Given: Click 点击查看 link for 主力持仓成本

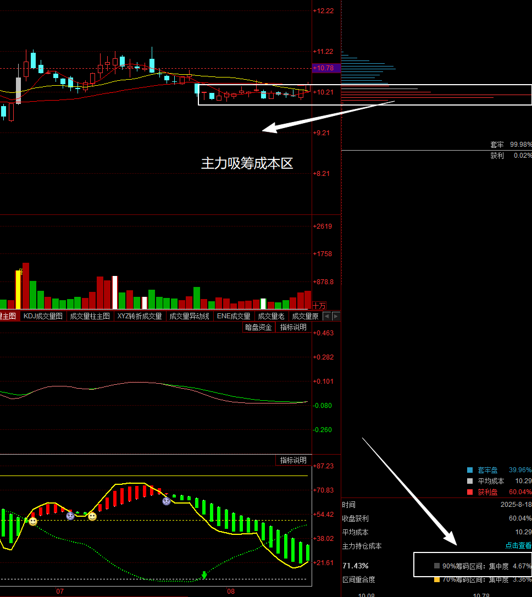Looking at the screenshot, I should [x=518, y=546].
